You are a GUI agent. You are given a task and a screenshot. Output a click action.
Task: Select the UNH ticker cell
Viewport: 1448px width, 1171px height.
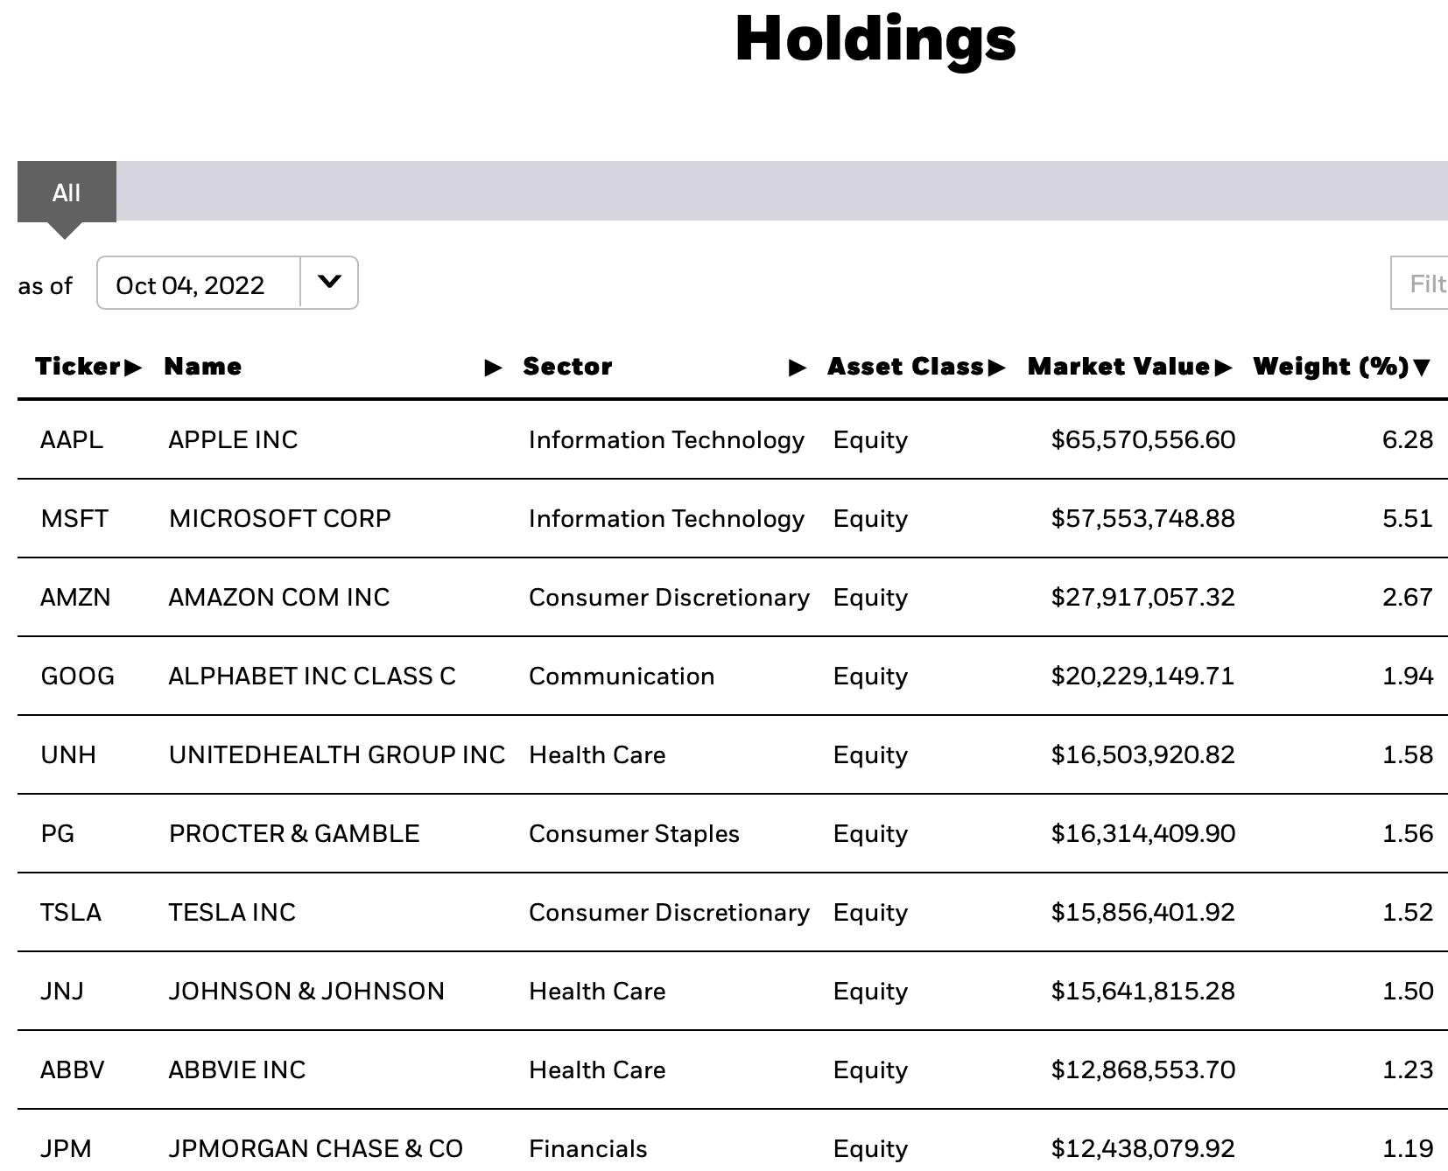68,754
